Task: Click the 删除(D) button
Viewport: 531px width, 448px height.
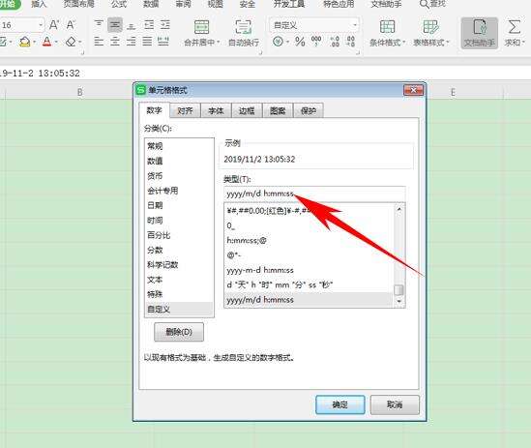Action: (179, 332)
